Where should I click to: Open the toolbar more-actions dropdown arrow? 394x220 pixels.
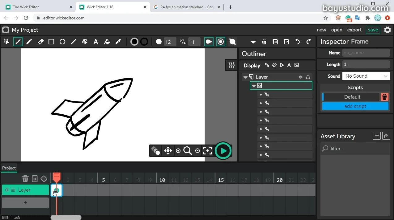[x=253, y=42]
